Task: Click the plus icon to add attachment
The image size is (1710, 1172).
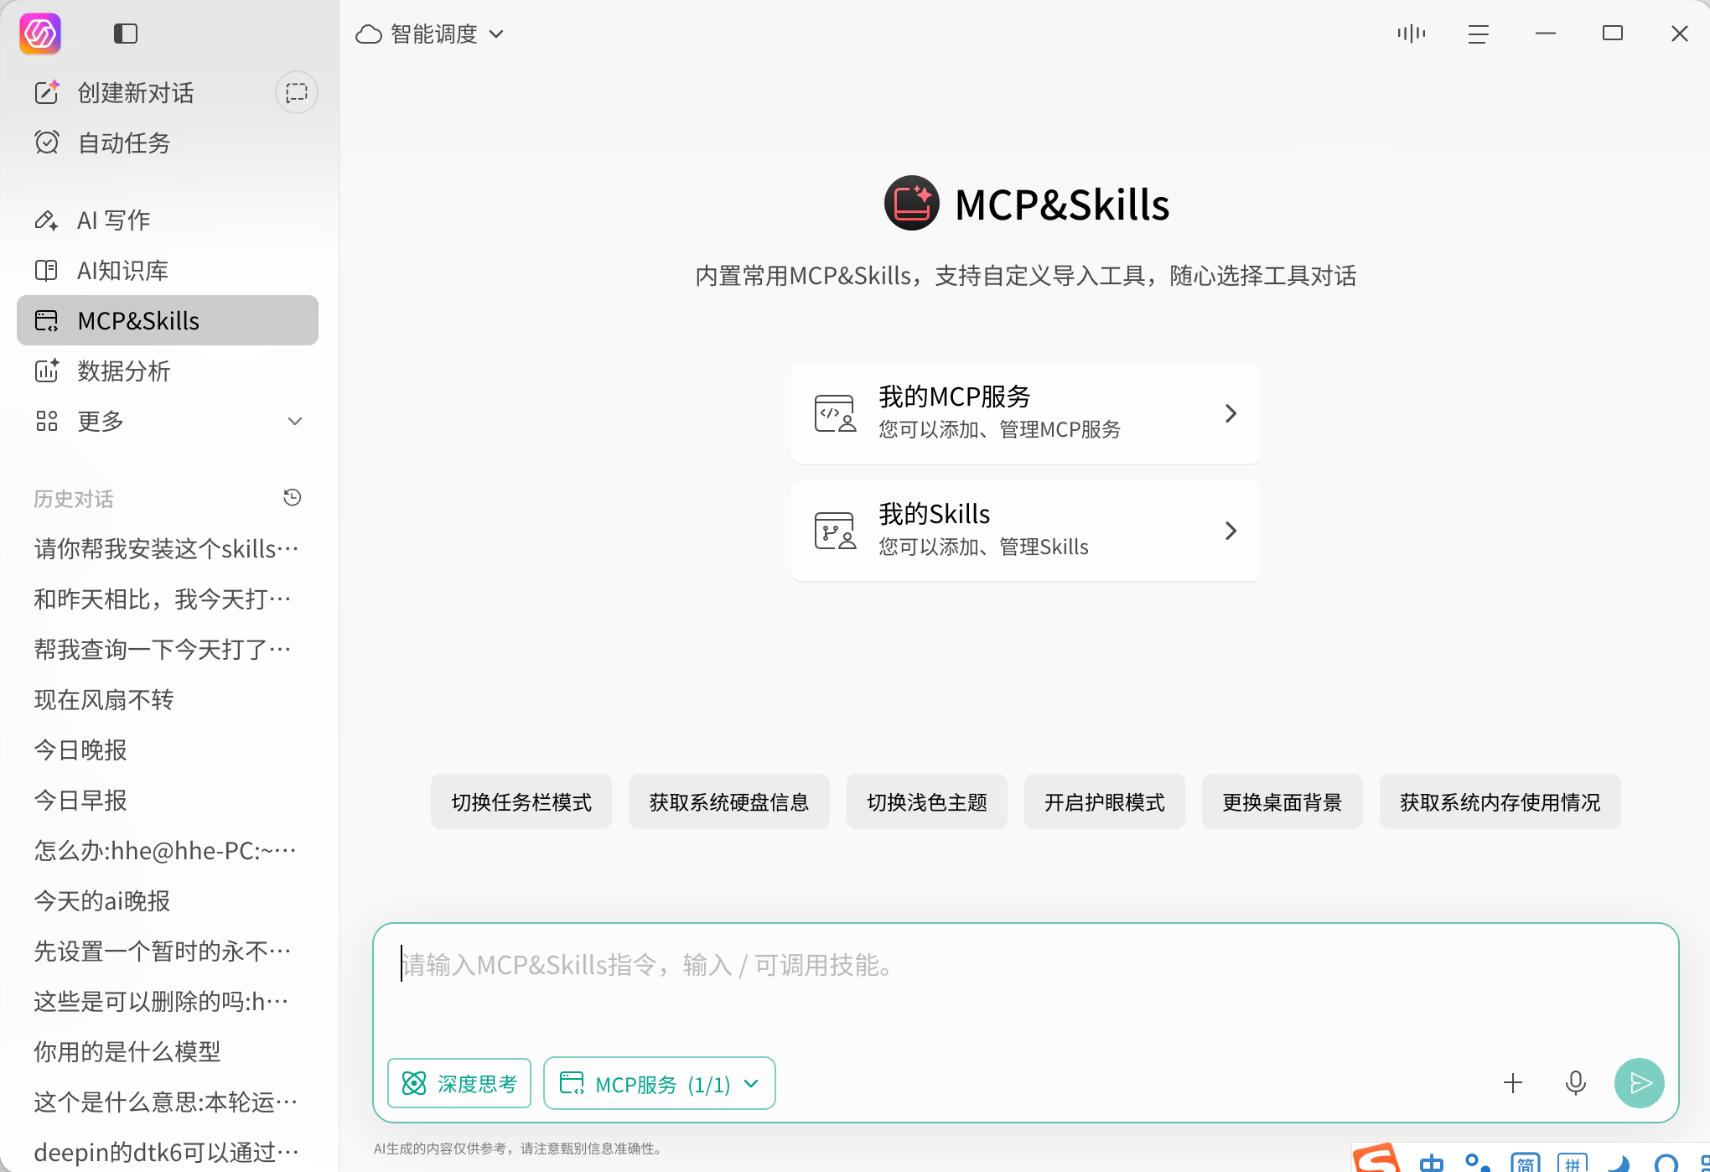Action: click(x=1513, y=1083)
